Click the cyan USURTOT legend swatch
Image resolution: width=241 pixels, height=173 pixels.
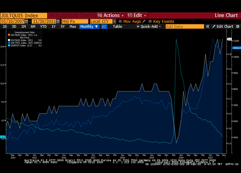coord(9,45)
